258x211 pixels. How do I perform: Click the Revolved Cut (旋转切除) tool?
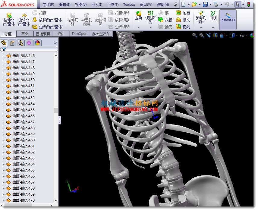click(100, 19)
